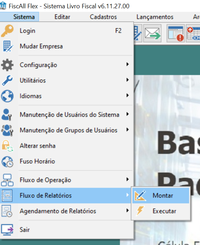
Task: Click the FiscAll Flex app icon in the title bar
Action: pos(3,6)
